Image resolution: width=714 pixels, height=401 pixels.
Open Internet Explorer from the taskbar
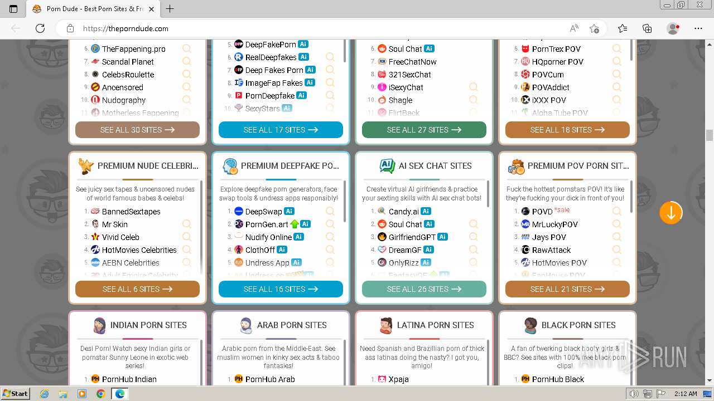[x=45, y=394]
